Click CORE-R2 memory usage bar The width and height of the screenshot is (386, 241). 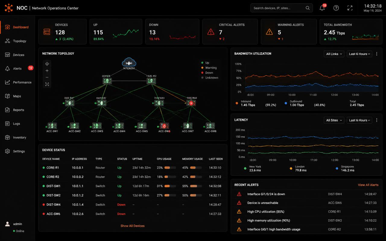click(196, 177)
